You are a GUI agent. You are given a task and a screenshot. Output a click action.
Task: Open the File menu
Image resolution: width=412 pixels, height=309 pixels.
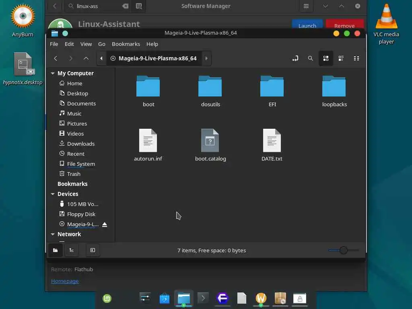coord(54,44)
